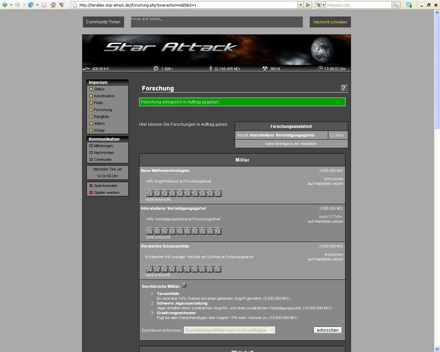Click the green 'Forschung erfolgreich in Auftrag gegeben.' message
440x352 pixels.
(242, 102)
